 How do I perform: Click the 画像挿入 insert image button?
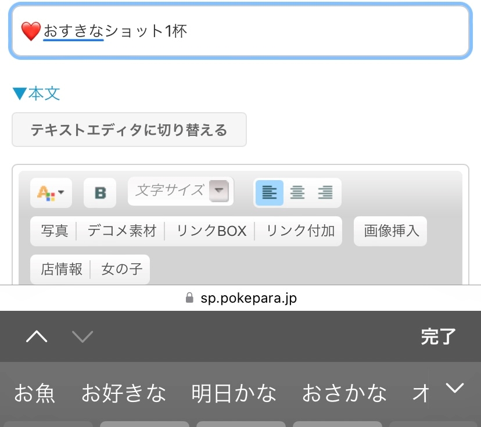391,231
